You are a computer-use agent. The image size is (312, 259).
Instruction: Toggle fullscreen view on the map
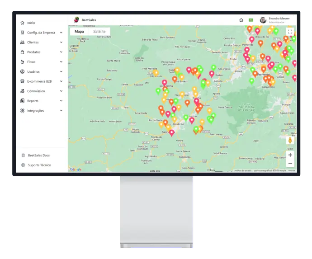tap(290, 32)
